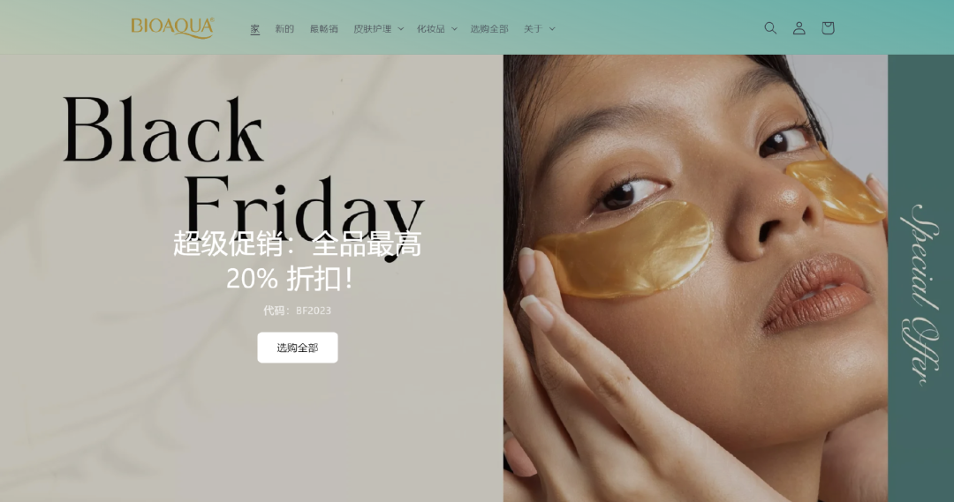Click the 关于 menu label
Screen dimensions: 954x502
(533, 29)
